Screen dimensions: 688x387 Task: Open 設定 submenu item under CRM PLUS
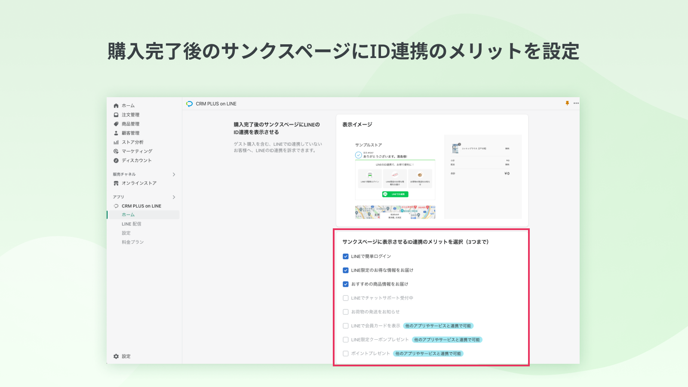click(x=126, y=233)
